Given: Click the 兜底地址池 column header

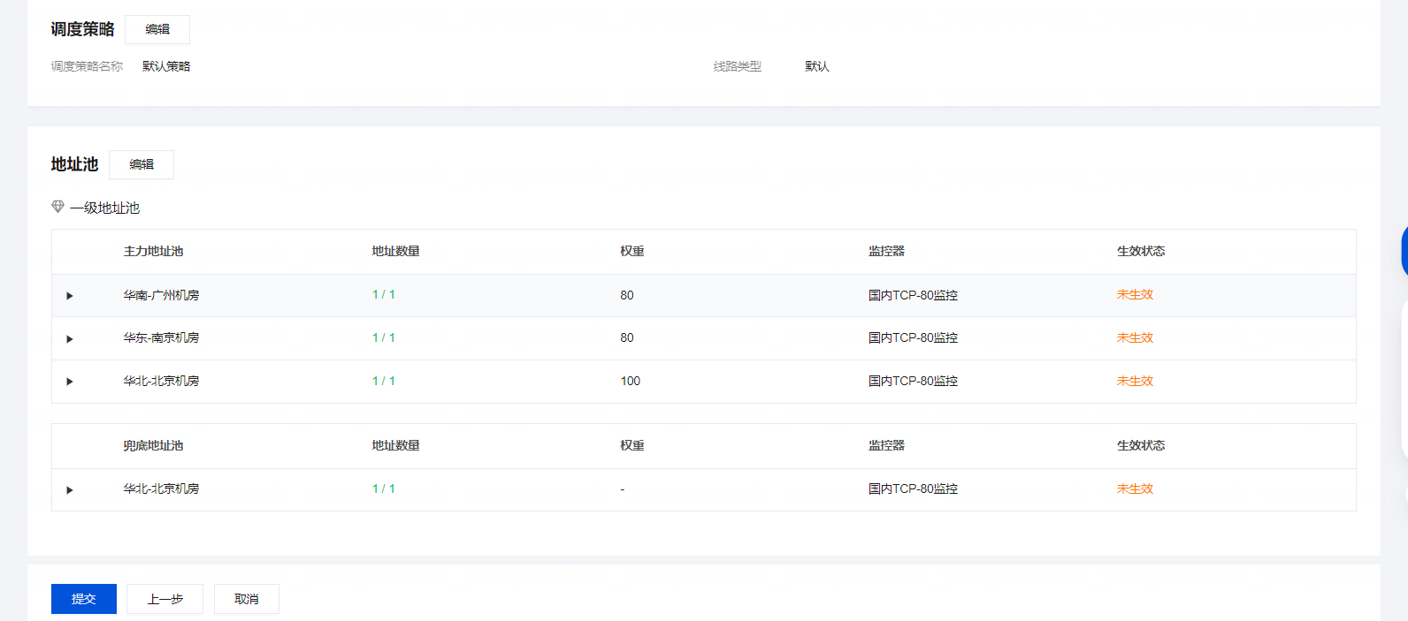Looking at the screenshot, I should pyautogui.click(x=153, y=445).
